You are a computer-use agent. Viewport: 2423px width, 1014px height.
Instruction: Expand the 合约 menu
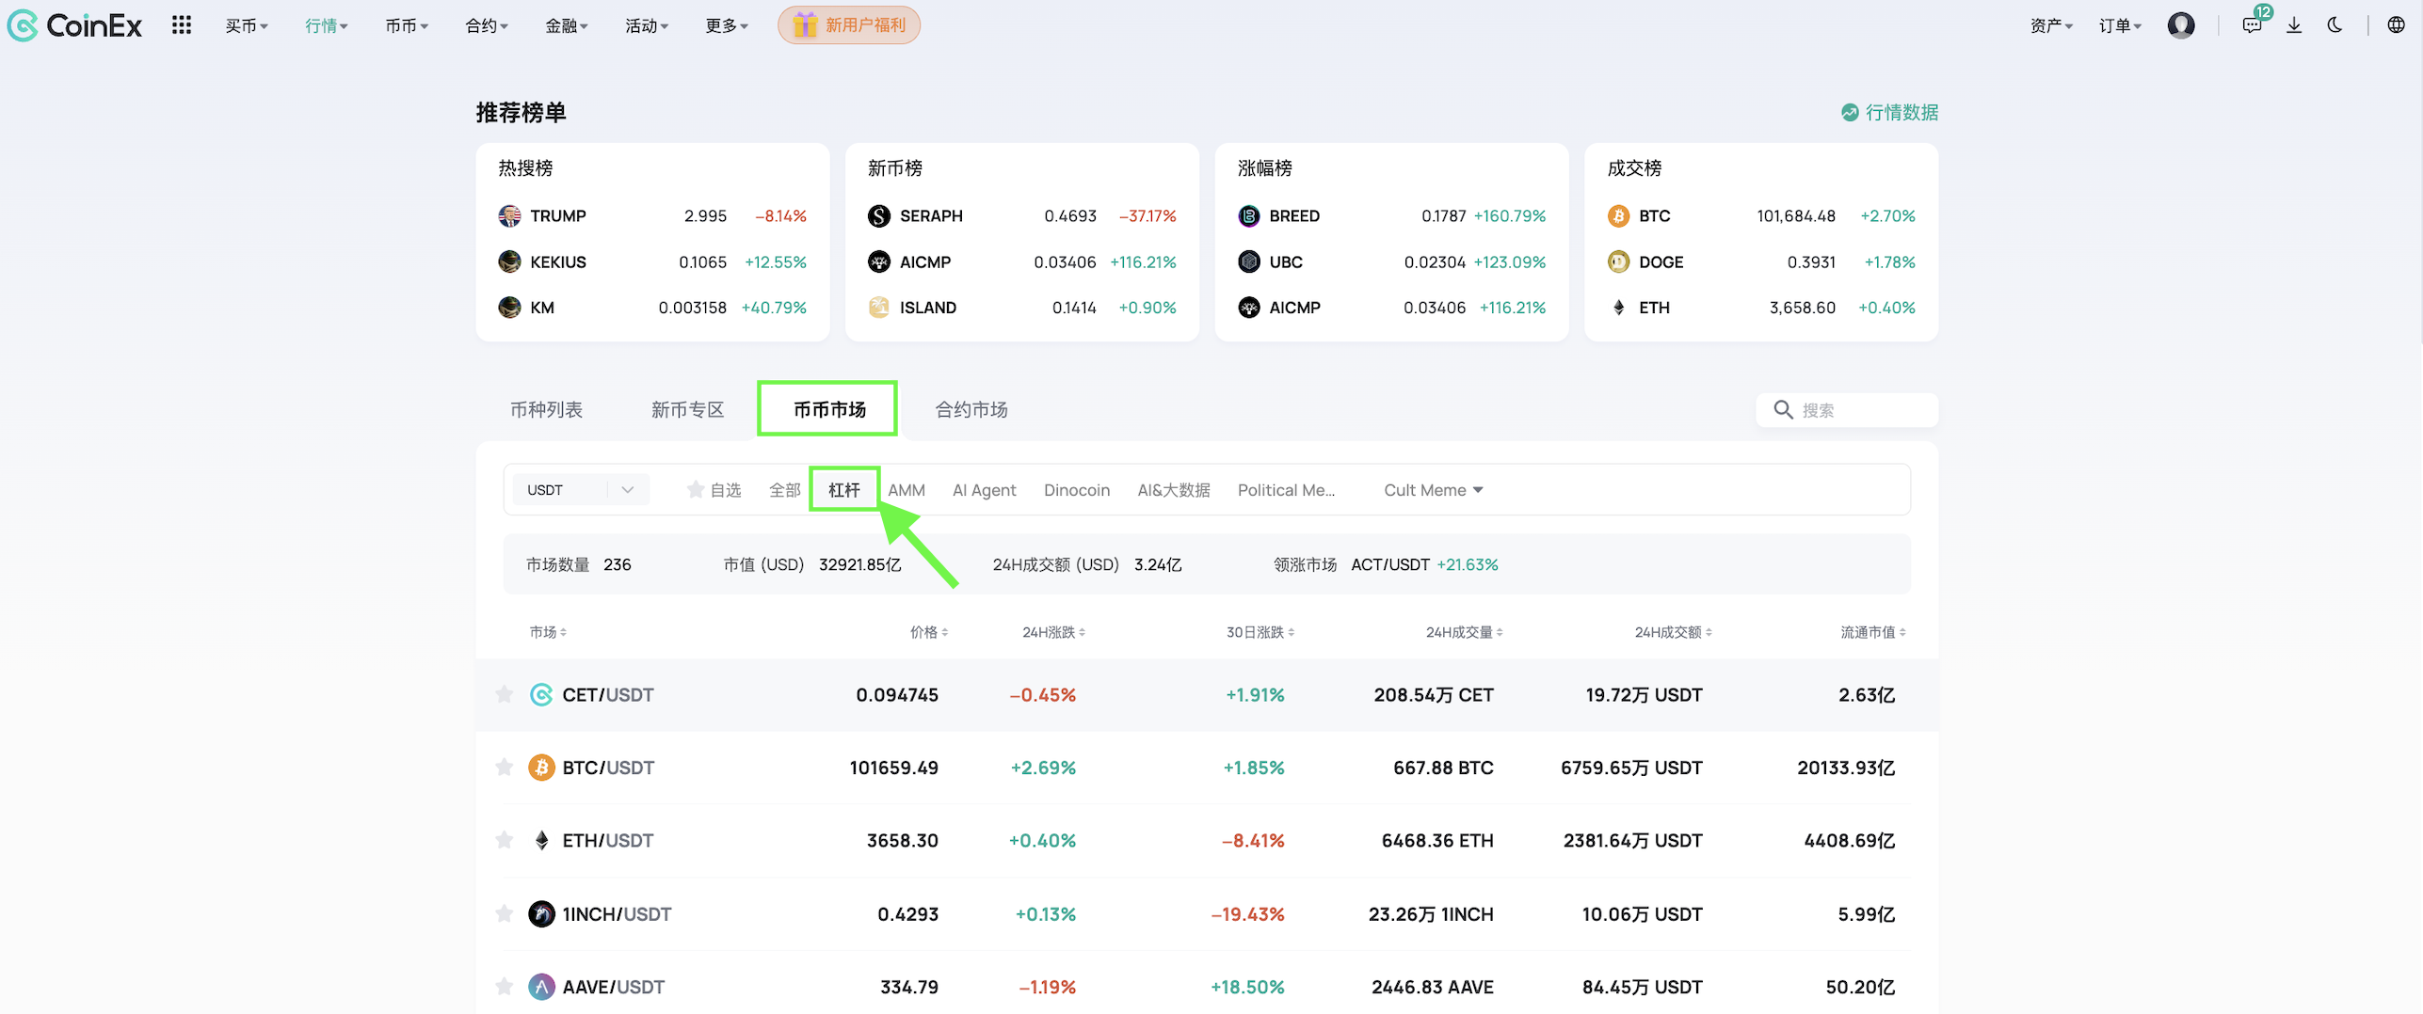tap(487, 25)
